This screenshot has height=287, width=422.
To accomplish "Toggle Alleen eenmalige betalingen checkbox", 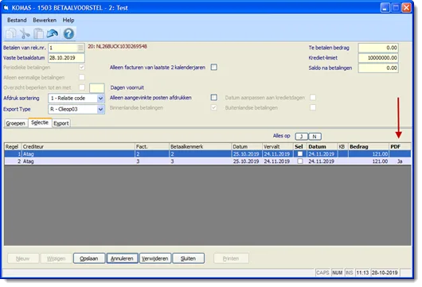I will click(82, 77).
